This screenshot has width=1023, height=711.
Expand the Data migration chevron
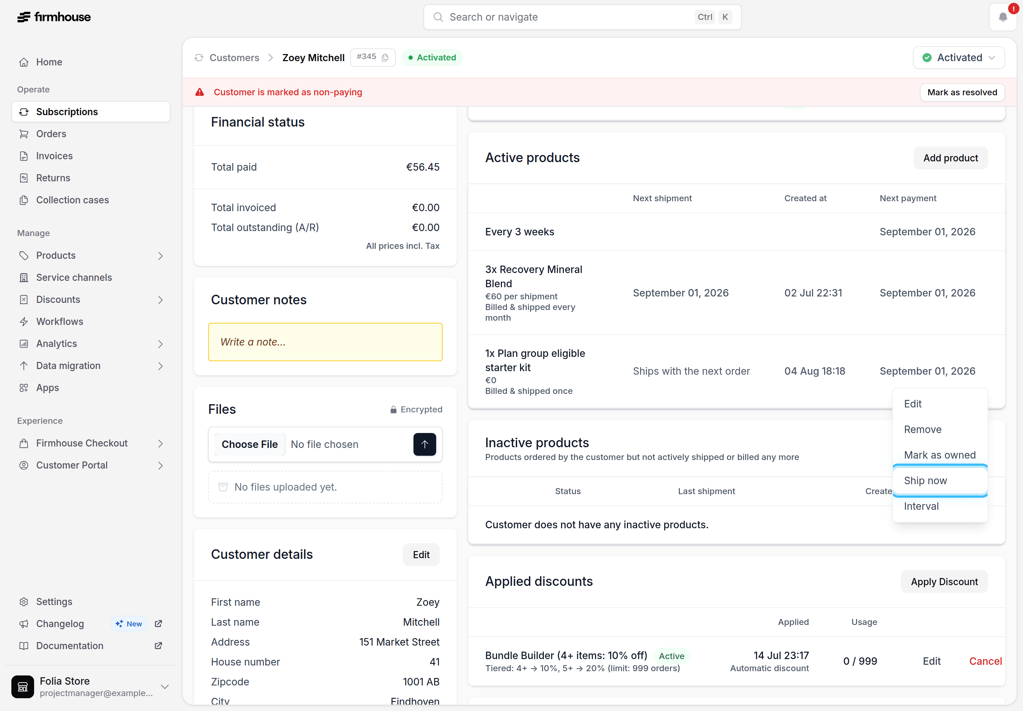click(161, 366)
